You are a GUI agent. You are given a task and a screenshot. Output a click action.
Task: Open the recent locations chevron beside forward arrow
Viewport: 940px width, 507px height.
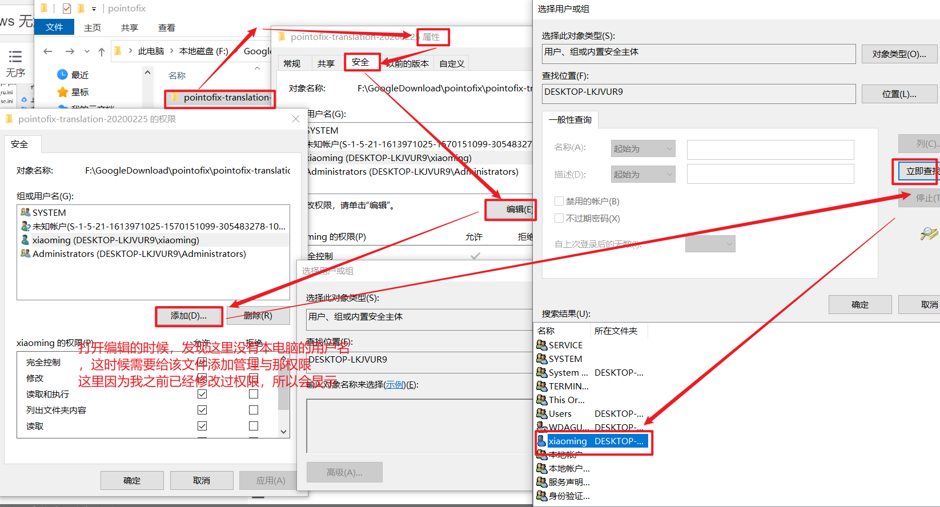tap(87, 51)
